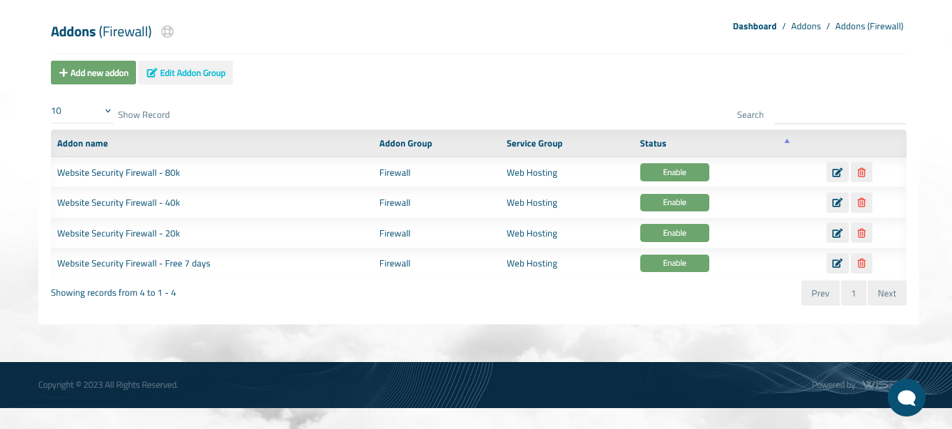Select page 1 in pagination
The height and width of the screenshot is (429, 952).
tap(854, 293)
